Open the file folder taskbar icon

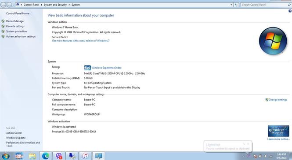32,156
